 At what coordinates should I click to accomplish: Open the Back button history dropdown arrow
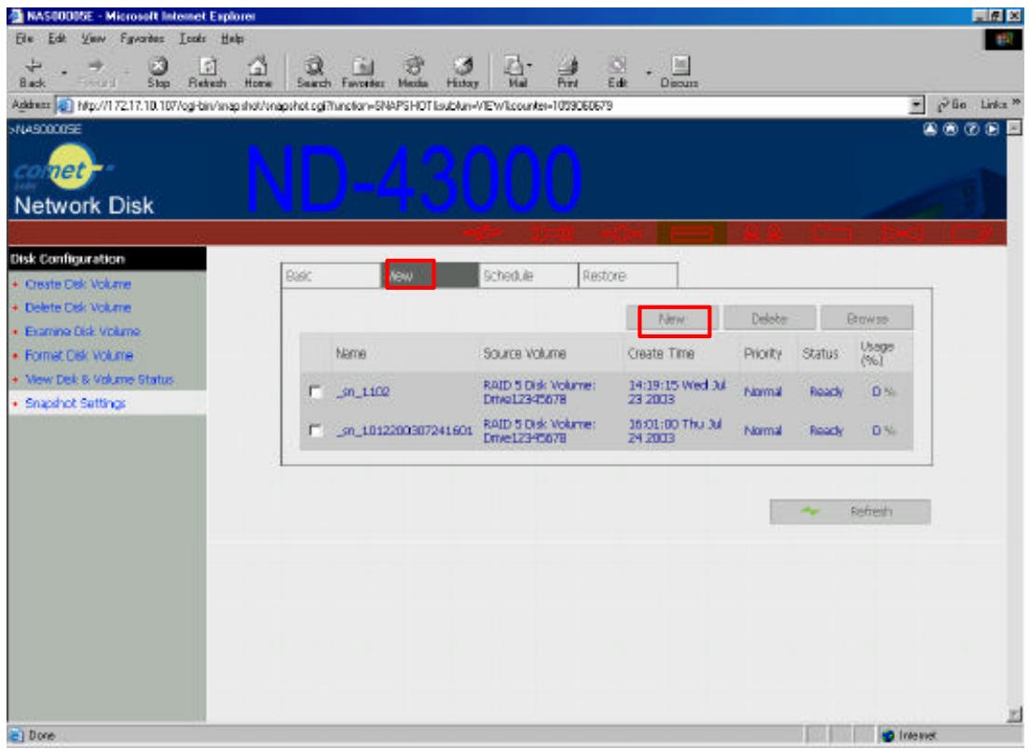tap(63, 72)
